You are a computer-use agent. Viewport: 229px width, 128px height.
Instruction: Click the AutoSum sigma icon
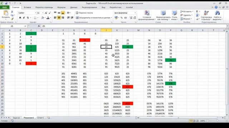197,11
